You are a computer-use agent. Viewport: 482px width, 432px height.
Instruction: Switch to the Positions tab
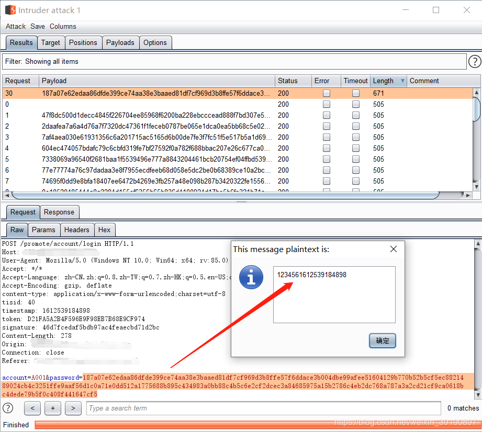[x=83, y=43]
